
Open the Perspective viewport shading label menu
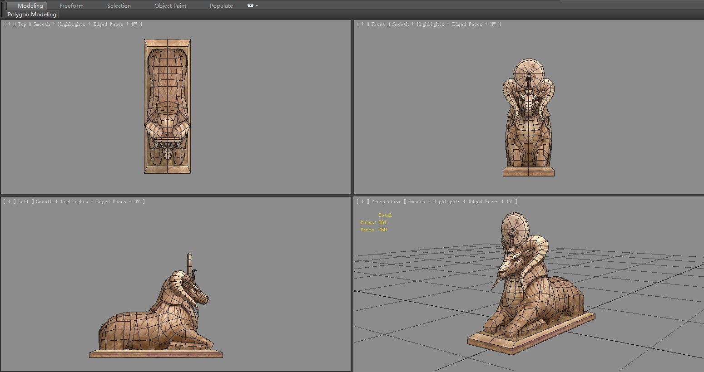click(x=460, y=201)
